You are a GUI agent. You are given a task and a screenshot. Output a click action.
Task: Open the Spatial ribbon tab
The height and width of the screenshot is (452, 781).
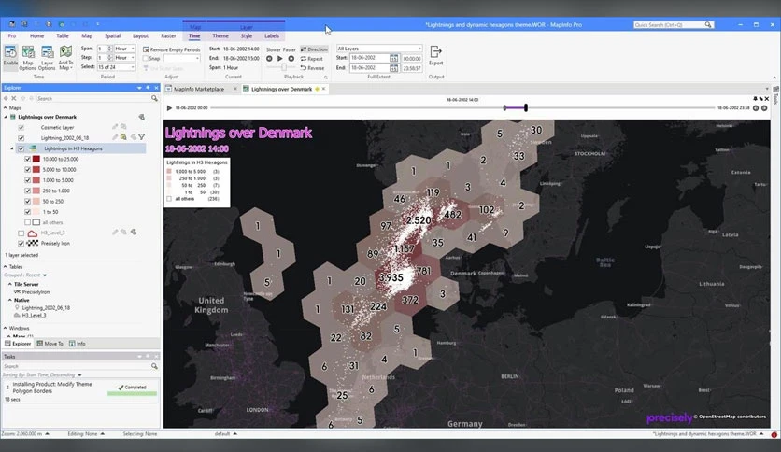pyautogui.click(x=112, y=35)
